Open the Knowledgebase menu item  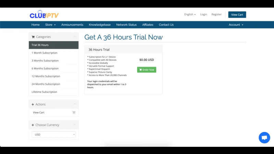tap(100, 25)
